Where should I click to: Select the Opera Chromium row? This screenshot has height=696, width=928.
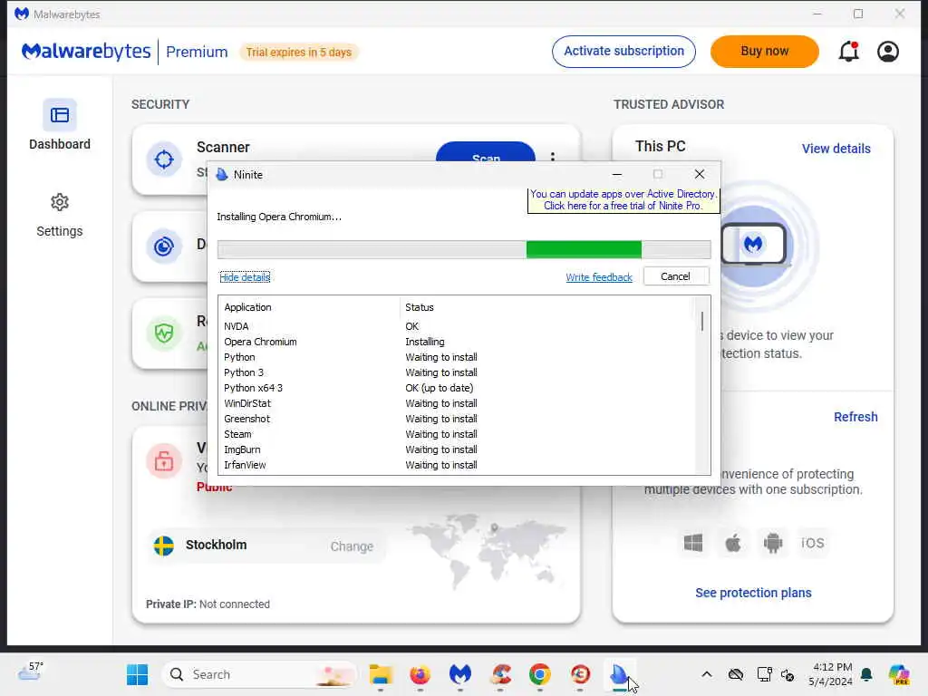click(x=456, y=342)
